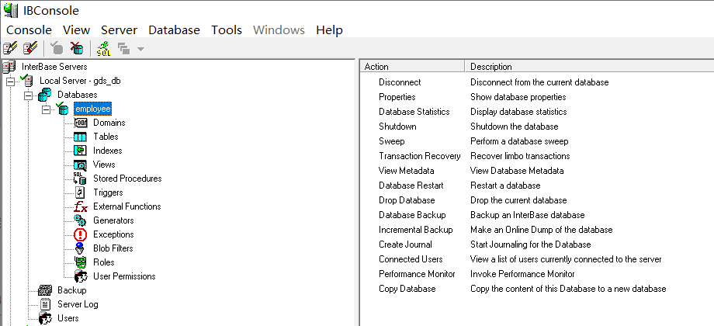This screenshot has width=714, height=326.
Task: Click the Views node icon
Action: coord(80,165)
